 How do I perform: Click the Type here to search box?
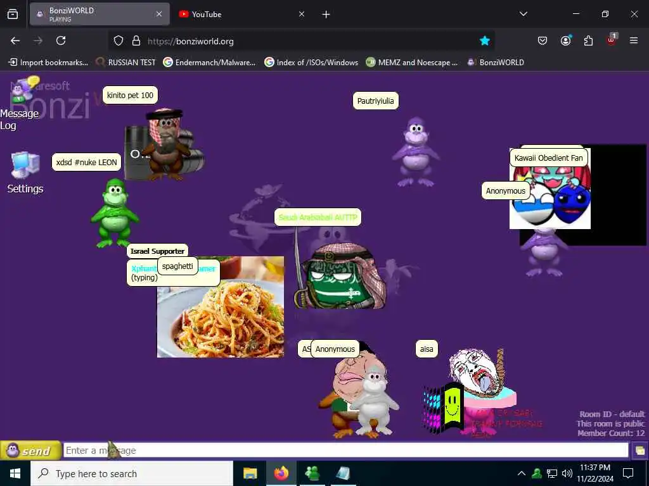click(x=132, y=473)
